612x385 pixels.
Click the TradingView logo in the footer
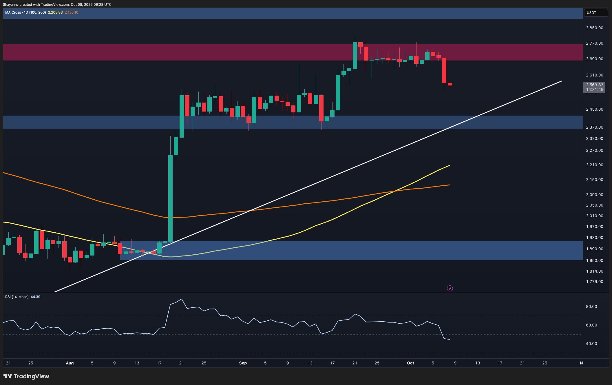pyautogui.click(x=26, y=376)
